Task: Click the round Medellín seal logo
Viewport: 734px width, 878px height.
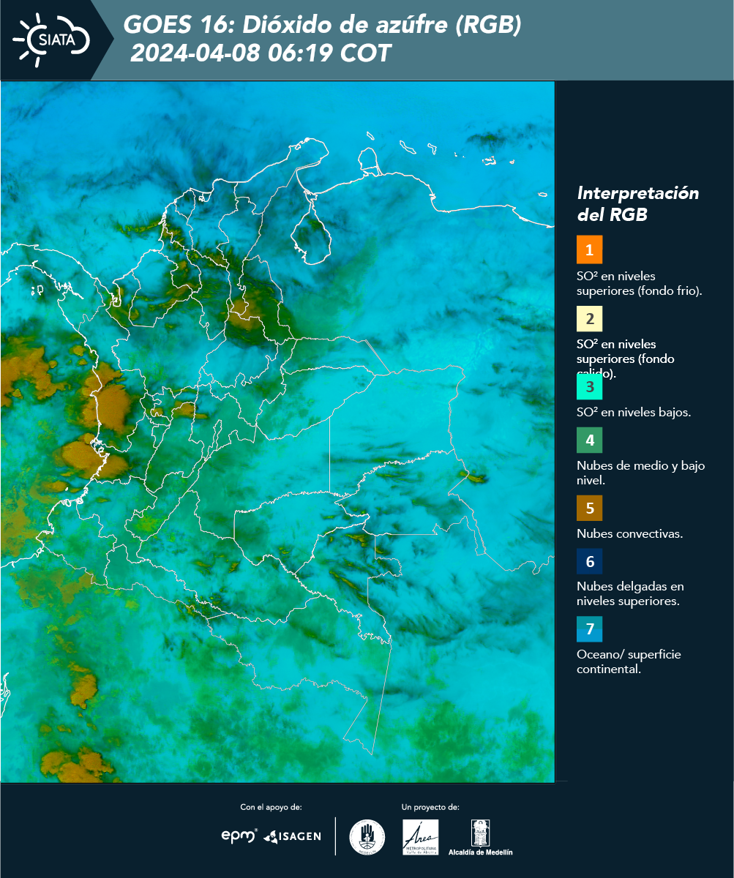Action: pyautogui.click(x=367, y=837)
